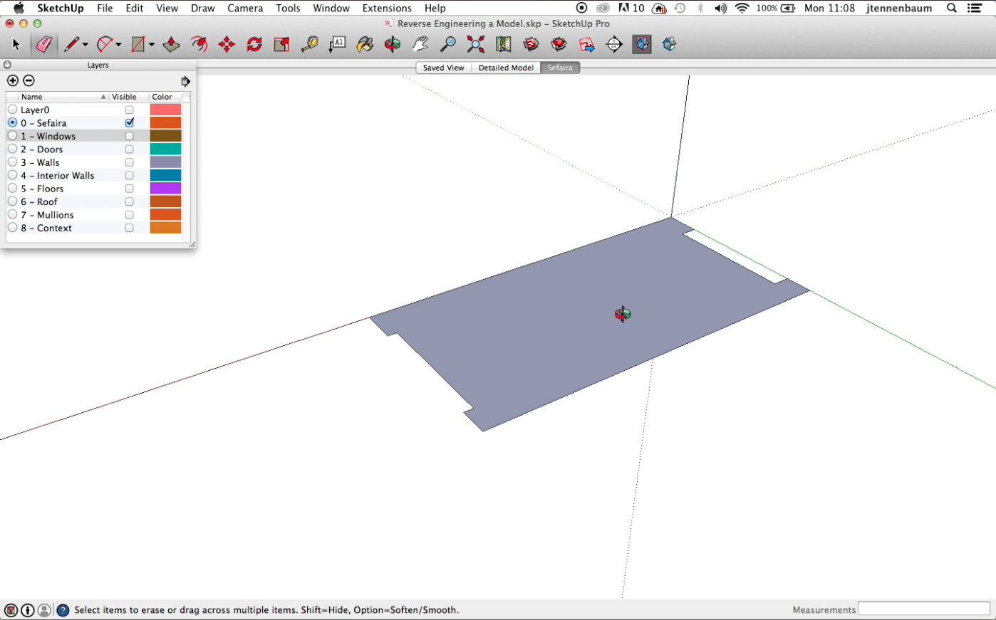Click the Zoom Extents tool
Viewport: 996px width, 620px height.
pyautogui.click(x=475, y=44)
